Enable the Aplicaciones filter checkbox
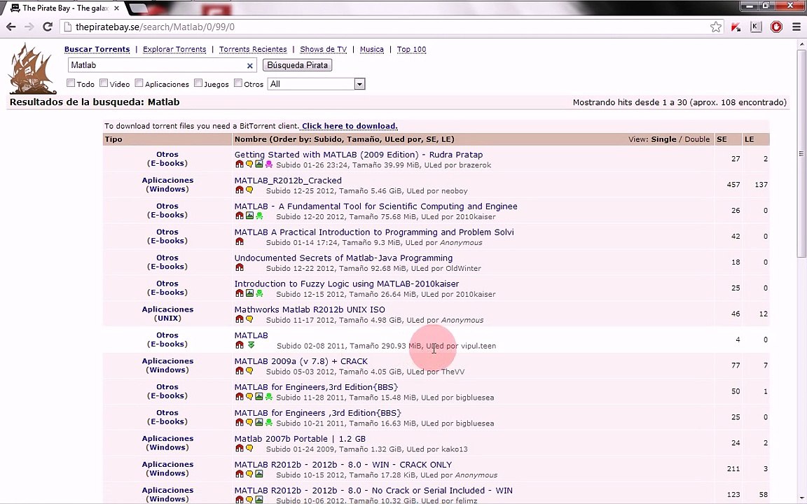Viewport: 807px width, 504px height. 139,83
